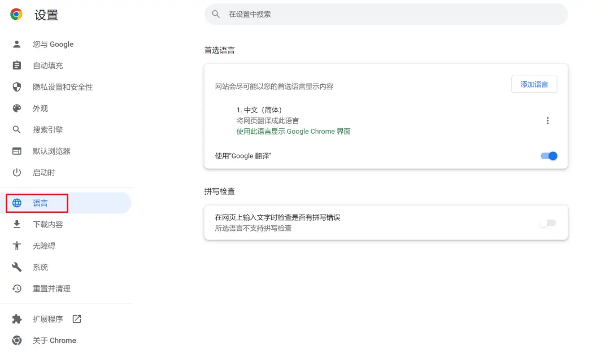Click the Chrome icon for 关于 Chrome
The width and height of the screenshot is (610, 358).
click(x=17, y=340)
